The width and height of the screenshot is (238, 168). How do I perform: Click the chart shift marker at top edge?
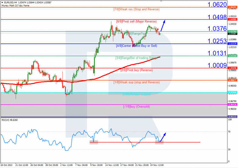[x=161, y=1]
